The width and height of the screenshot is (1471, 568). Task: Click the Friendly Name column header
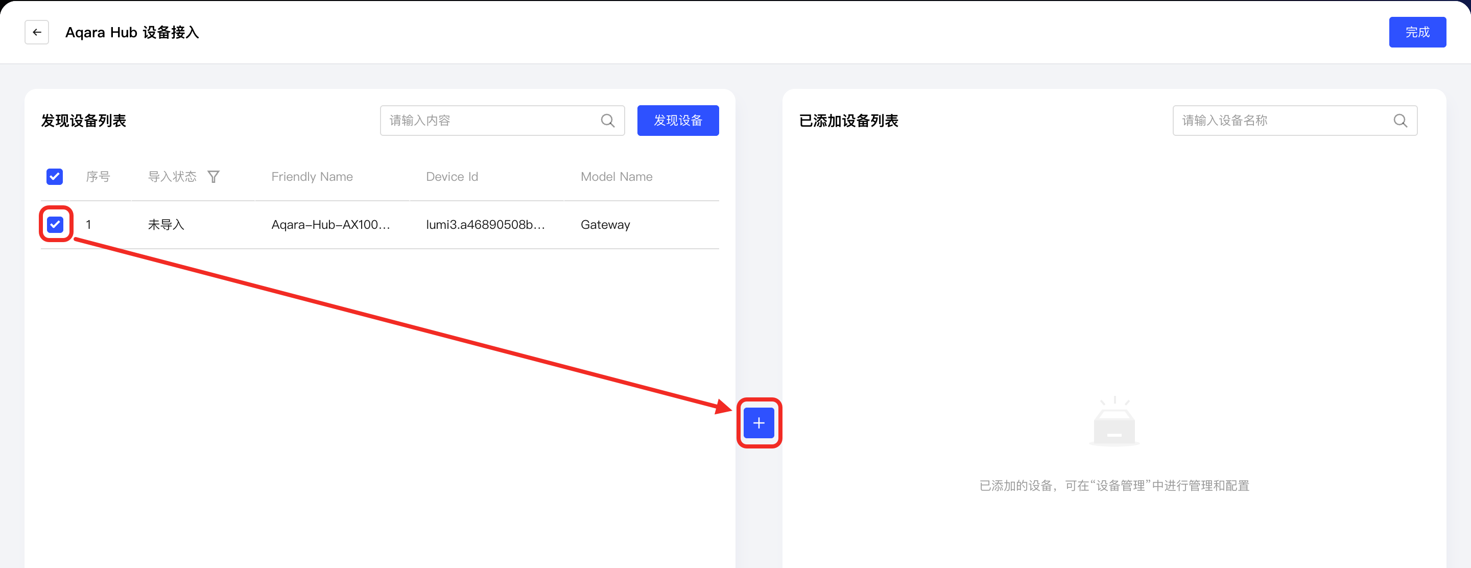coord(313,177)
